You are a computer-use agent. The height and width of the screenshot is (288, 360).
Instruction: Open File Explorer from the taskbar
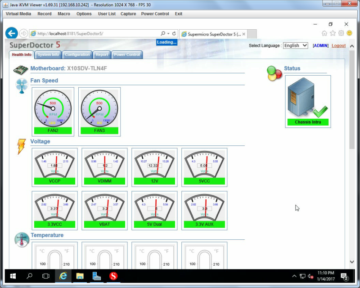pyautogui.click(x=80, y=276)
